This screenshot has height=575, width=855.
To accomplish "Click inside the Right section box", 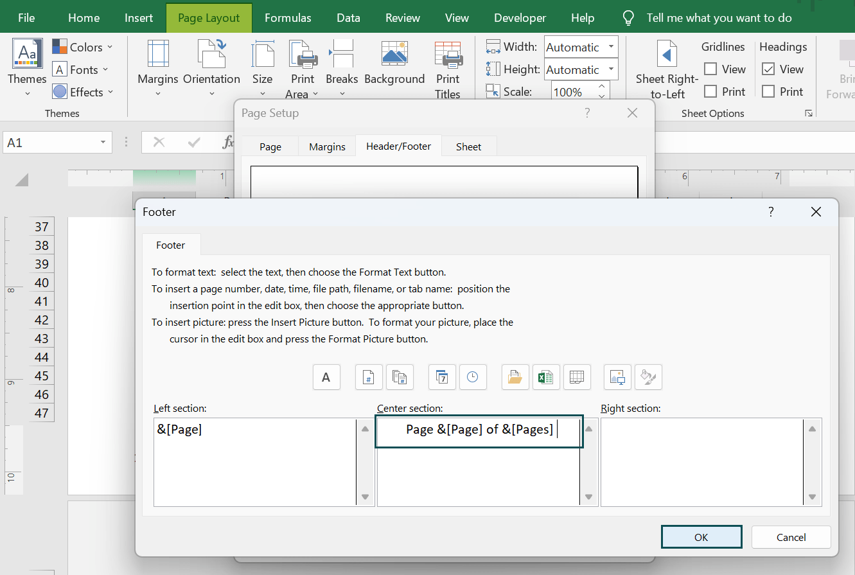I will tap(702, 462).
